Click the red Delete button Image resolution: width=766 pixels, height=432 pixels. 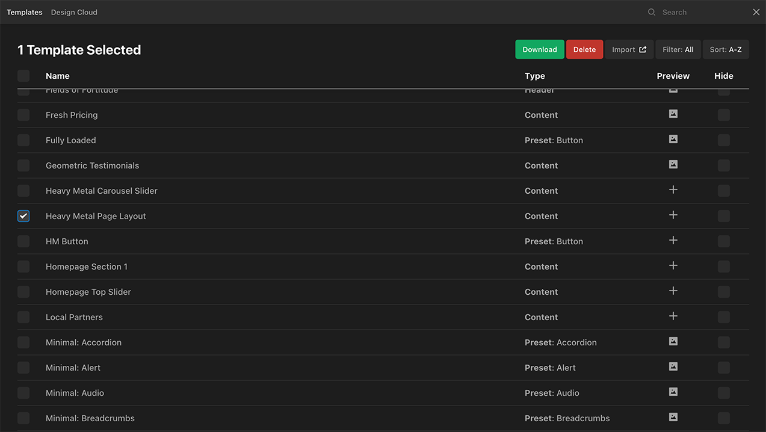tap(584, 49)
